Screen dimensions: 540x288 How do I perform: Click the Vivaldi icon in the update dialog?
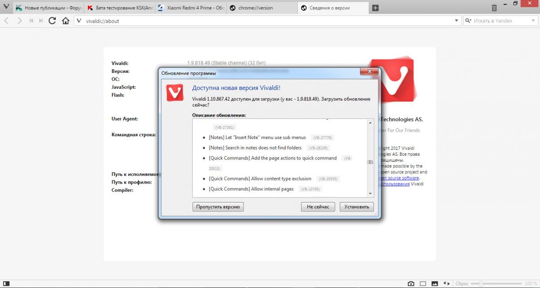(175, 92)
